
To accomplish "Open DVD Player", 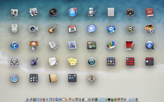I will pyautogui.click(x=14, y=28).
